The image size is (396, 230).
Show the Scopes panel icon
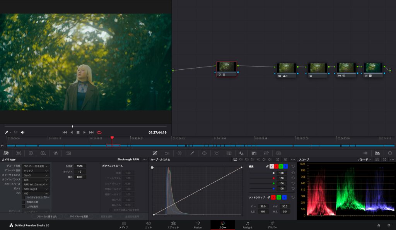coord(377,153)
